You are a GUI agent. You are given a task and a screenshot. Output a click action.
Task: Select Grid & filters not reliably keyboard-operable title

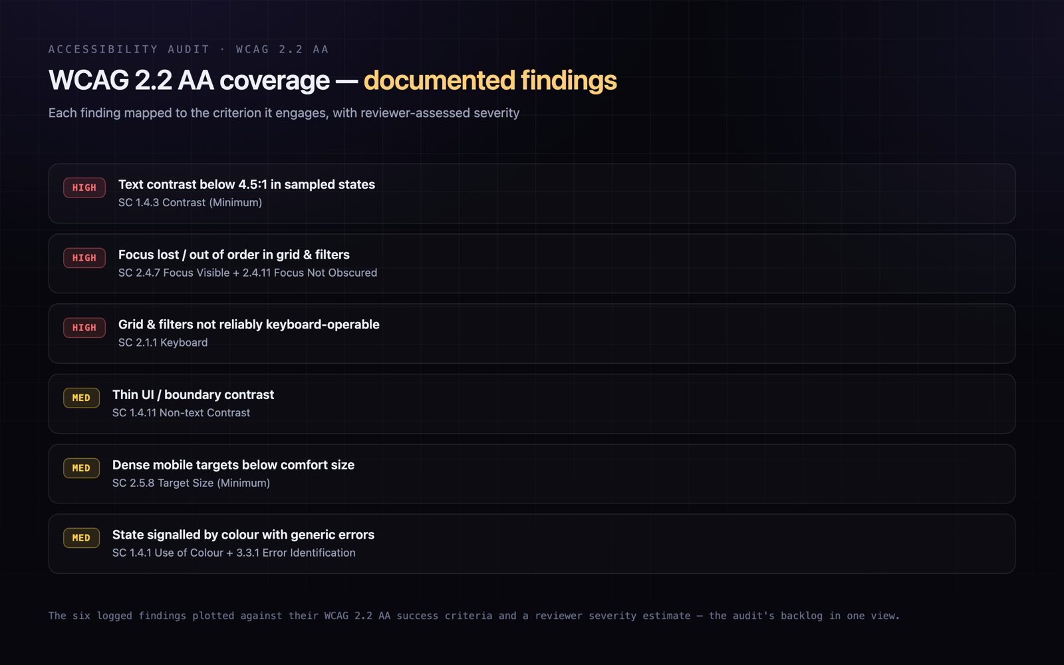(249, 325)
